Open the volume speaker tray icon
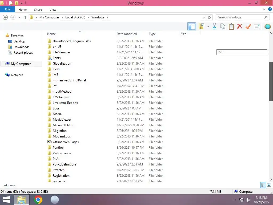Image resolution: width=273 pixels, height=205 pixels. pyautogui.click(x=248, y=200)
